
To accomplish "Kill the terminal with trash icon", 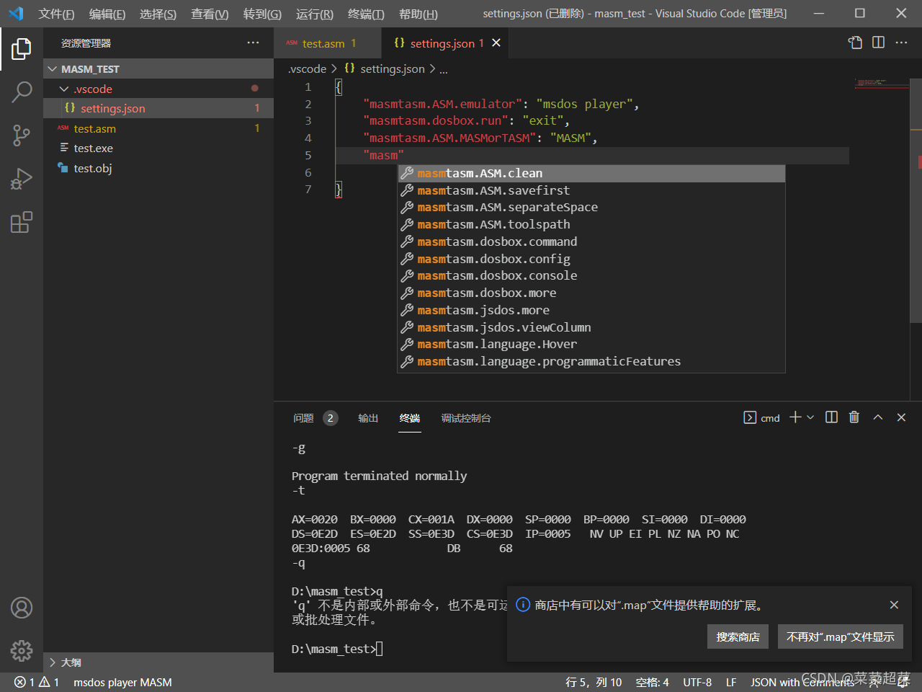I will coord(854,417).
